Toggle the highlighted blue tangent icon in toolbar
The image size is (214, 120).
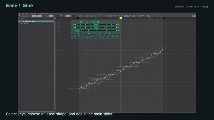click(x=87, y=16)
